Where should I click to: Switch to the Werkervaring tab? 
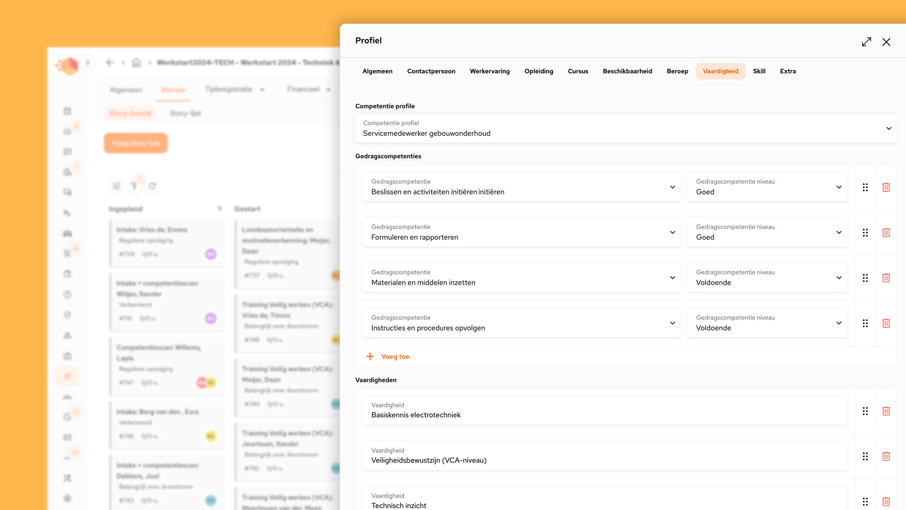pyautogui.click(x=489, y=71)
